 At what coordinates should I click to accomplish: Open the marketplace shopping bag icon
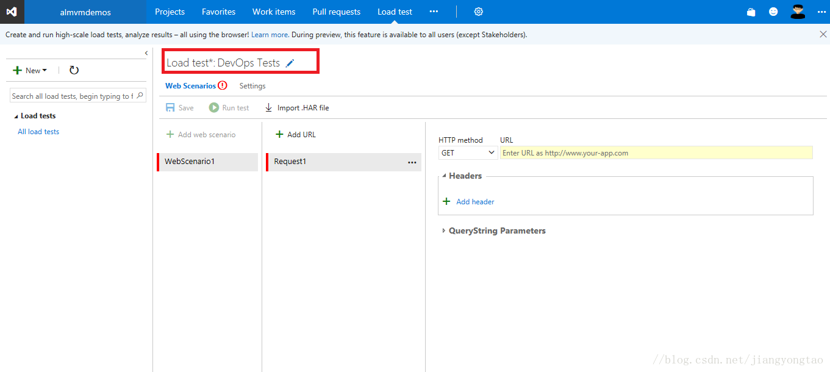click(751, 12)
